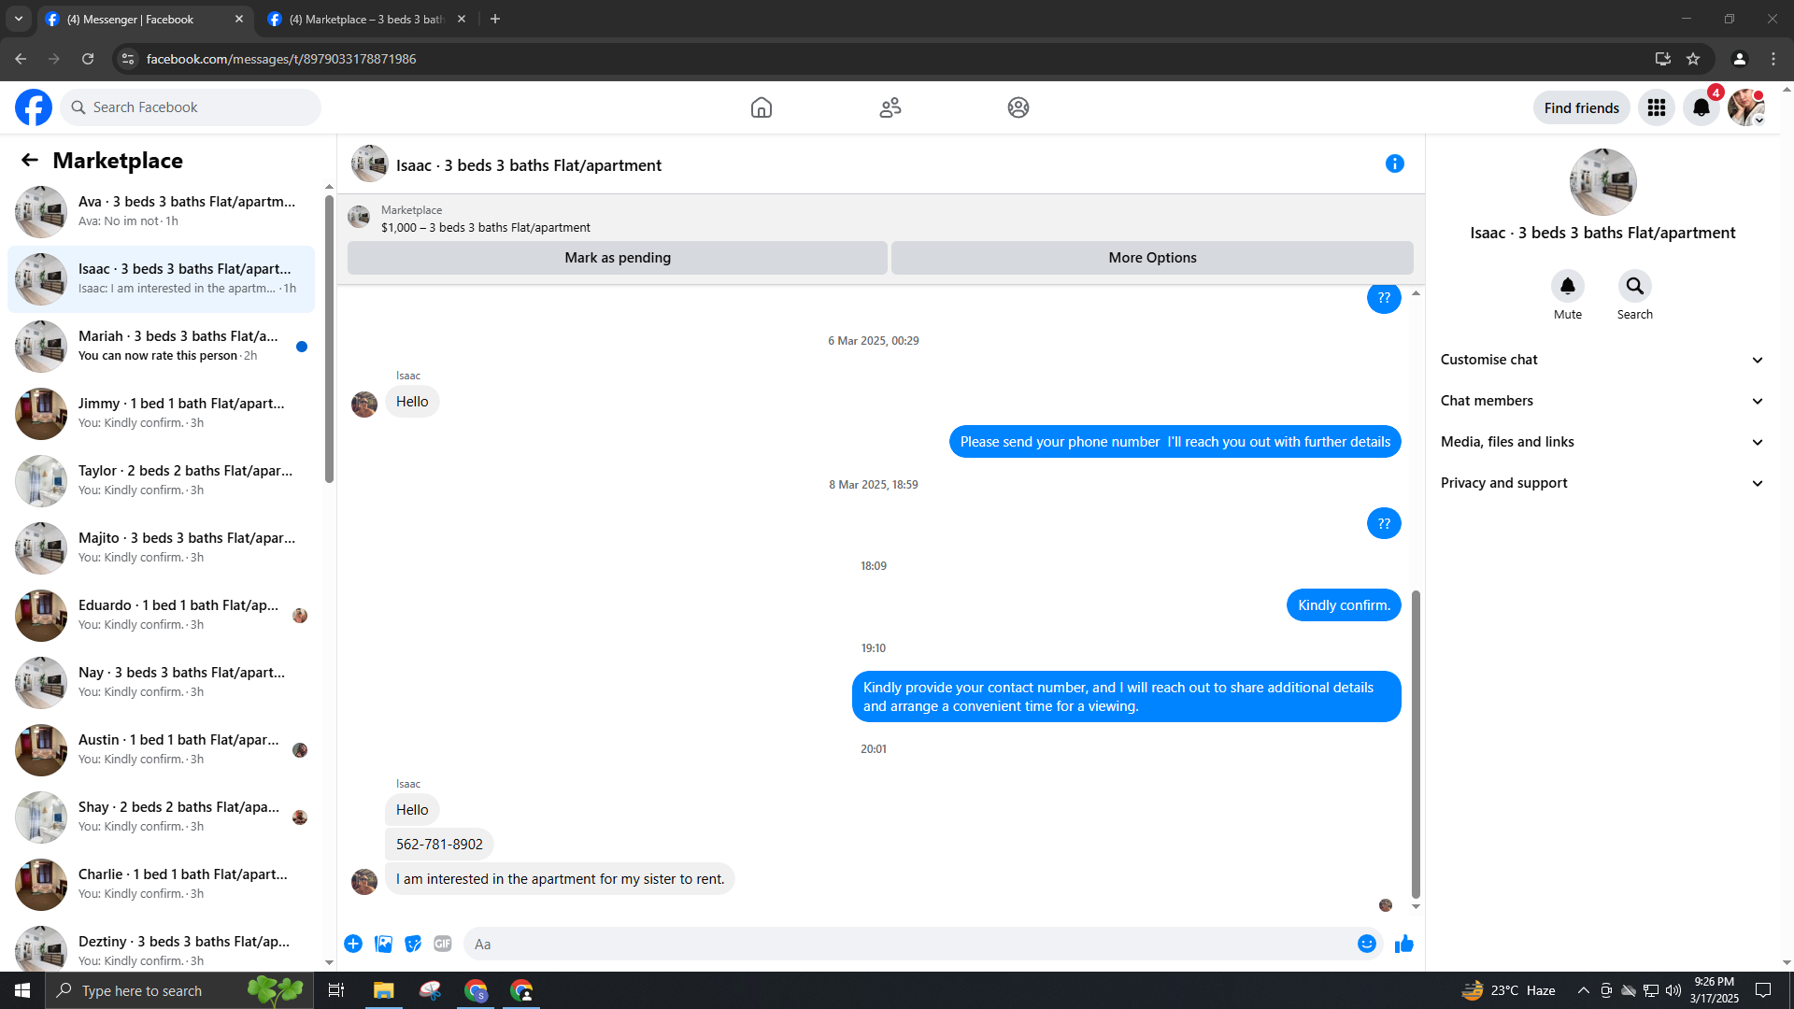The image size is (1794, 1009).
Task: Open the Facebook menu grid icon
Action: tap(1657, 107)
